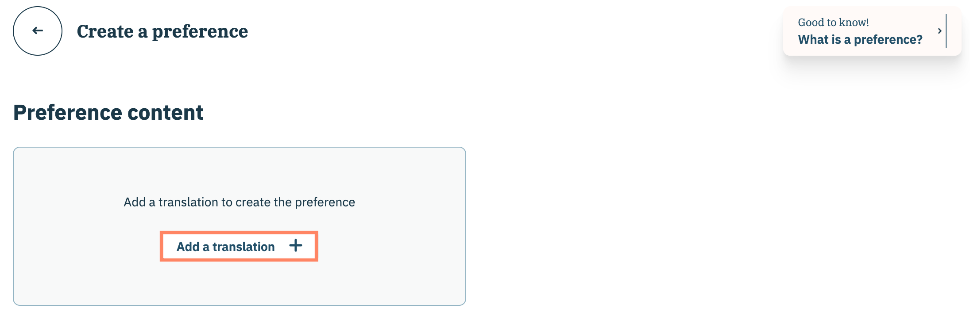This screenshot has height=312, width=970.
Task: Expand the Good to know chevron arrow
Action: coord(939,31)
